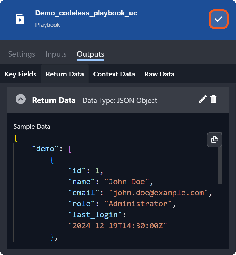
Task: Click the "demo" key in JSON
Action: click(x=43, y=149)
